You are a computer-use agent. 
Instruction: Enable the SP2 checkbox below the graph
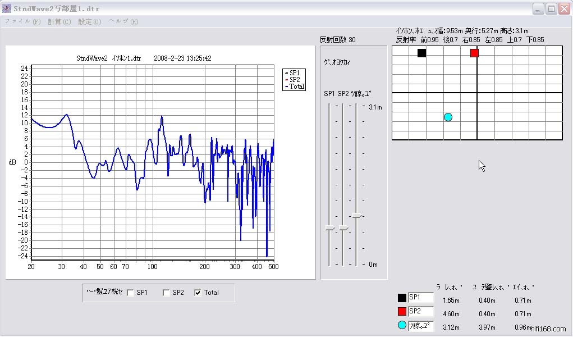tap(167, 293)
